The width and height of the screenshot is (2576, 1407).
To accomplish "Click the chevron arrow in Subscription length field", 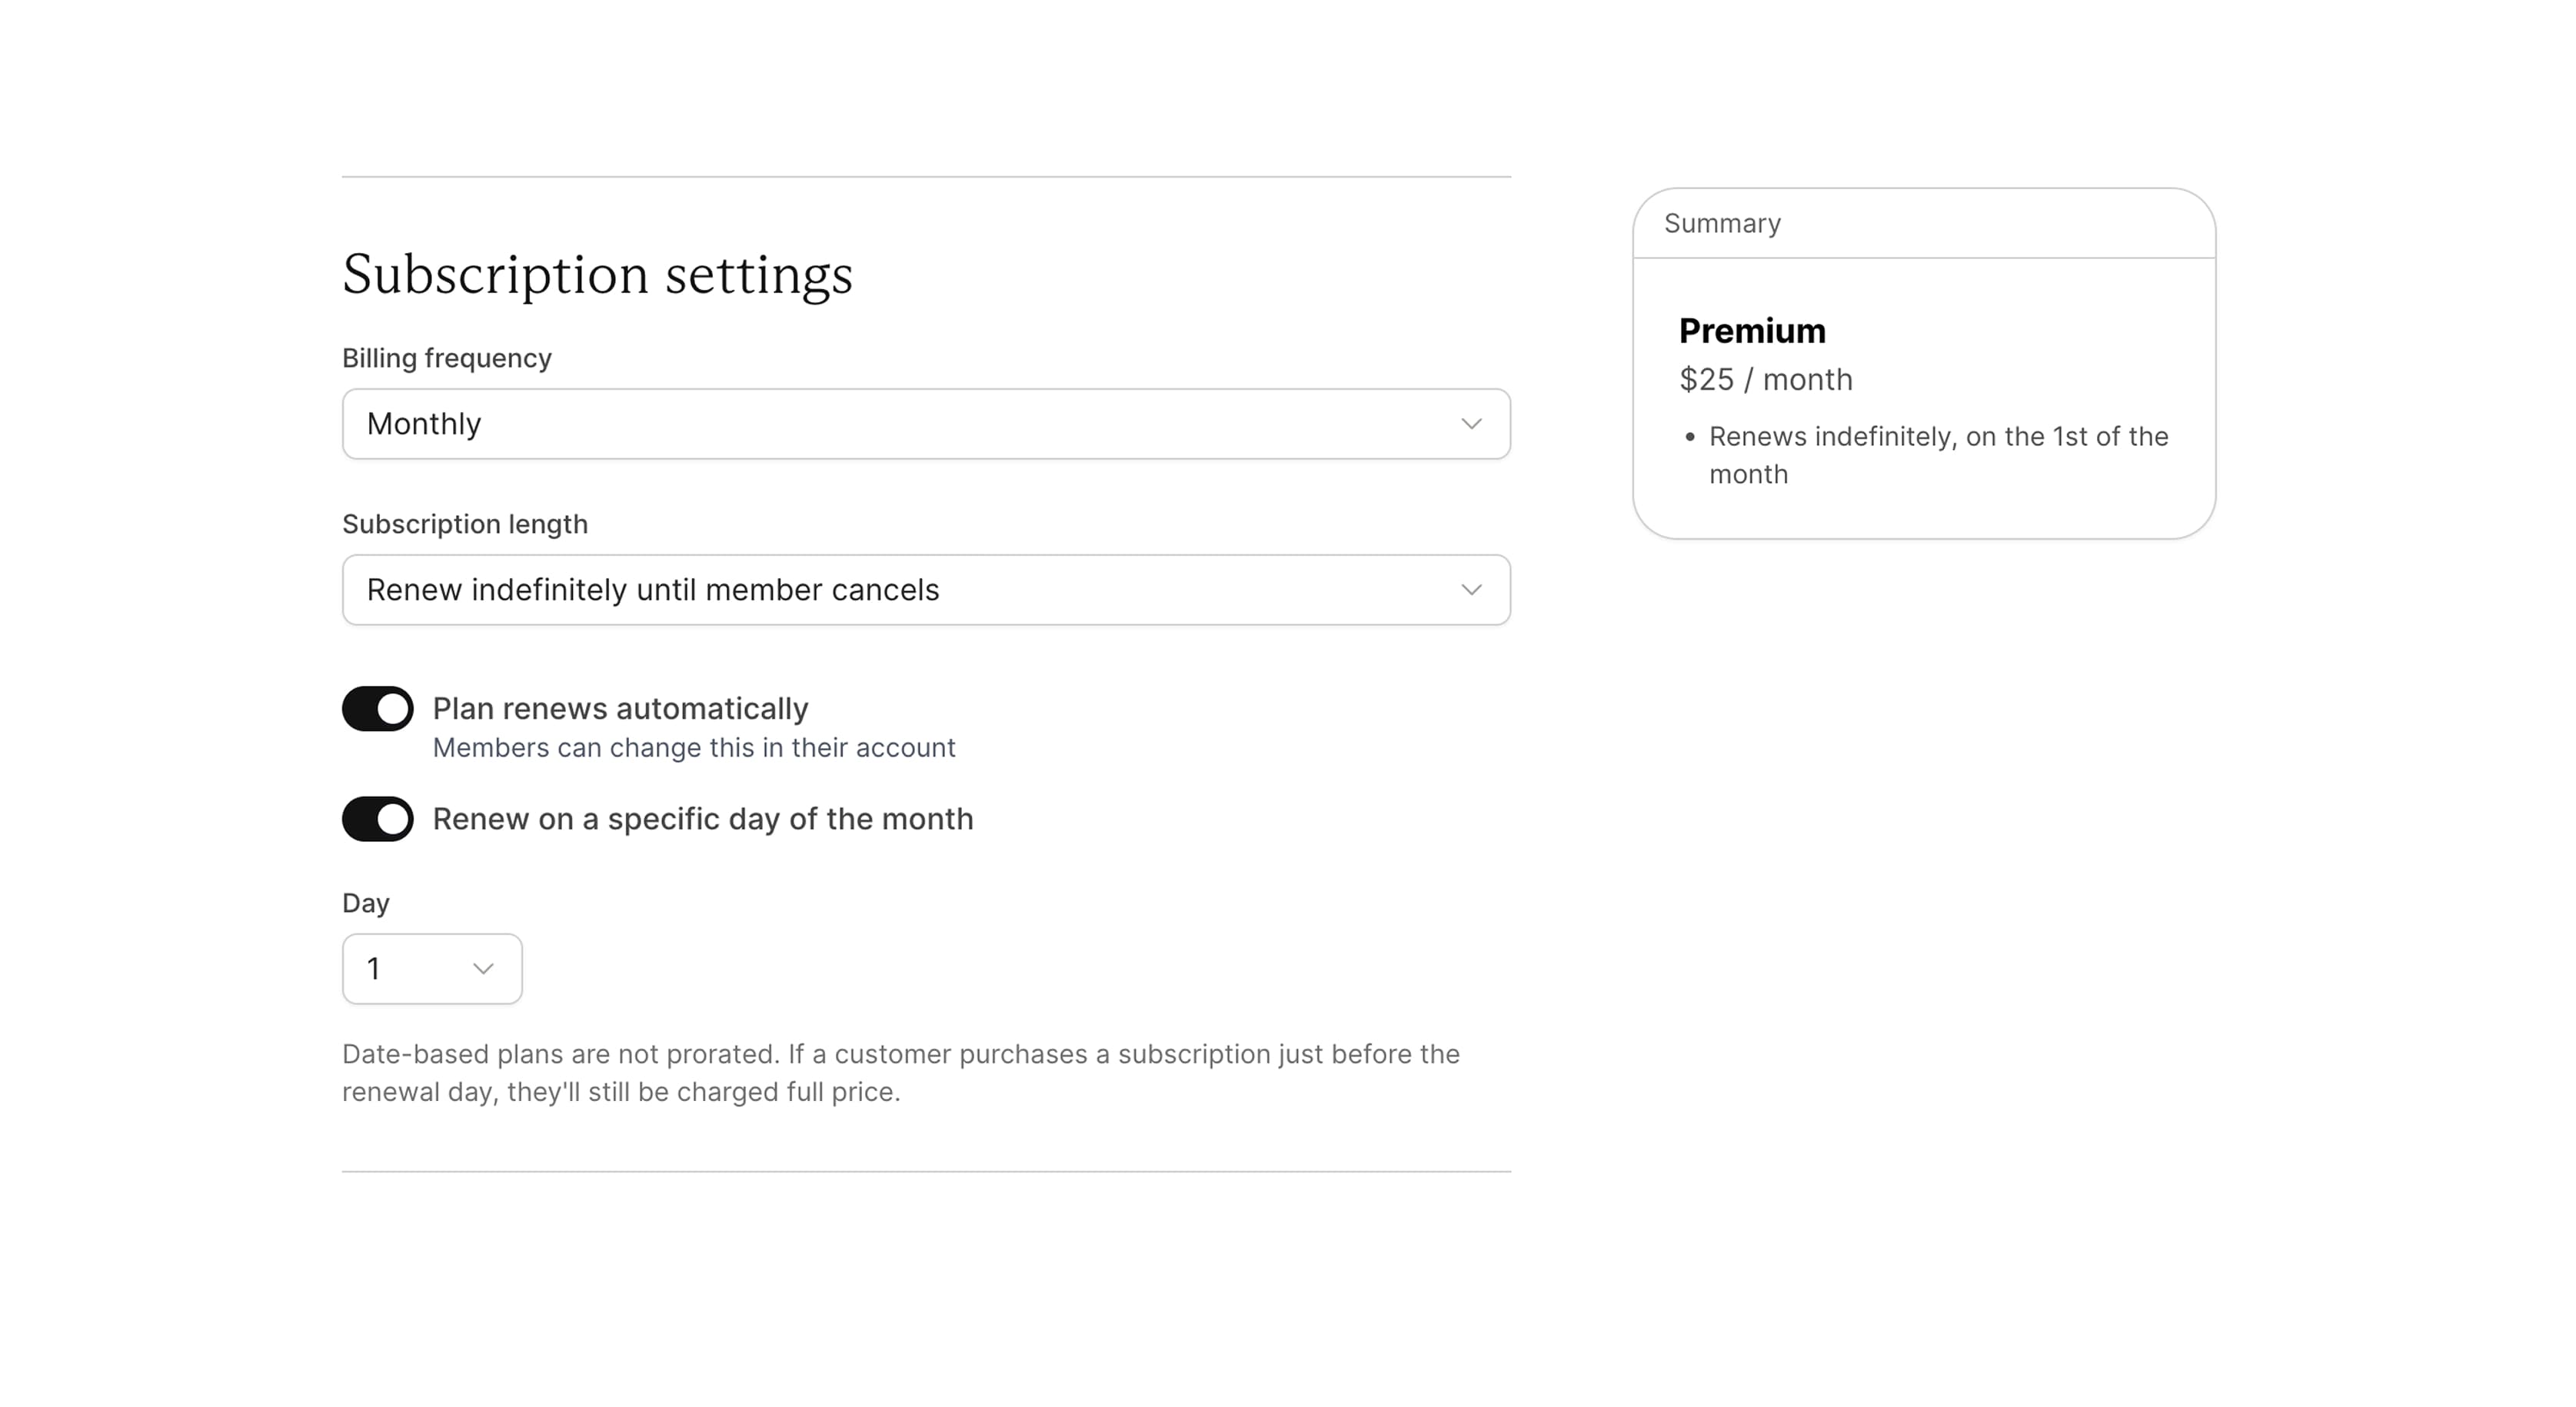I will click(x=1470, y=590).
